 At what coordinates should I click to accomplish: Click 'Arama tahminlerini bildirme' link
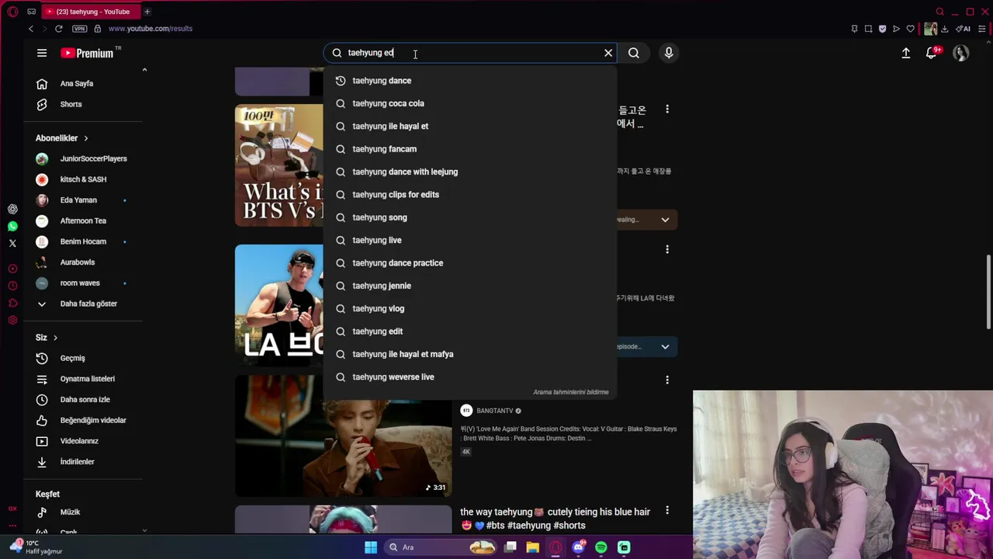(571, 392)
